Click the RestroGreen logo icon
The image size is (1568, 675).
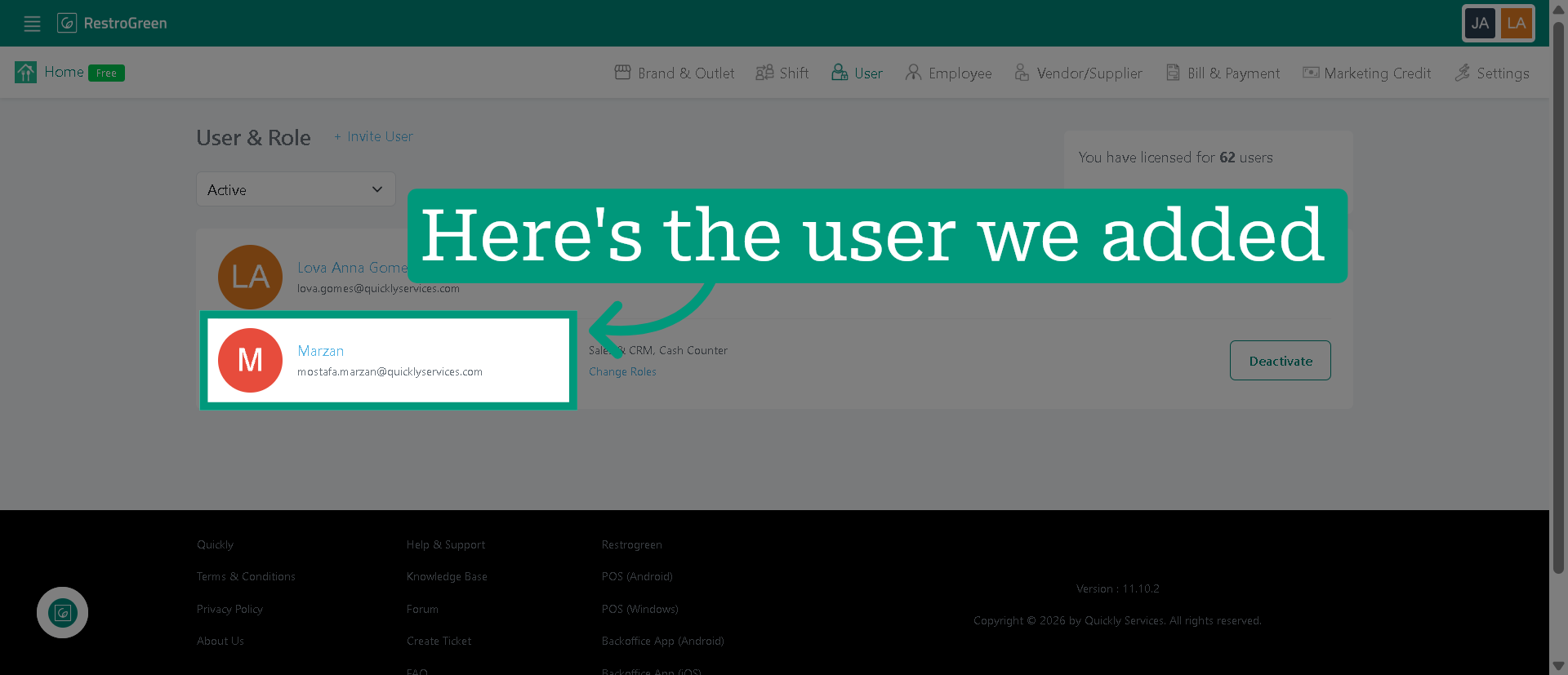coord(67,23)
